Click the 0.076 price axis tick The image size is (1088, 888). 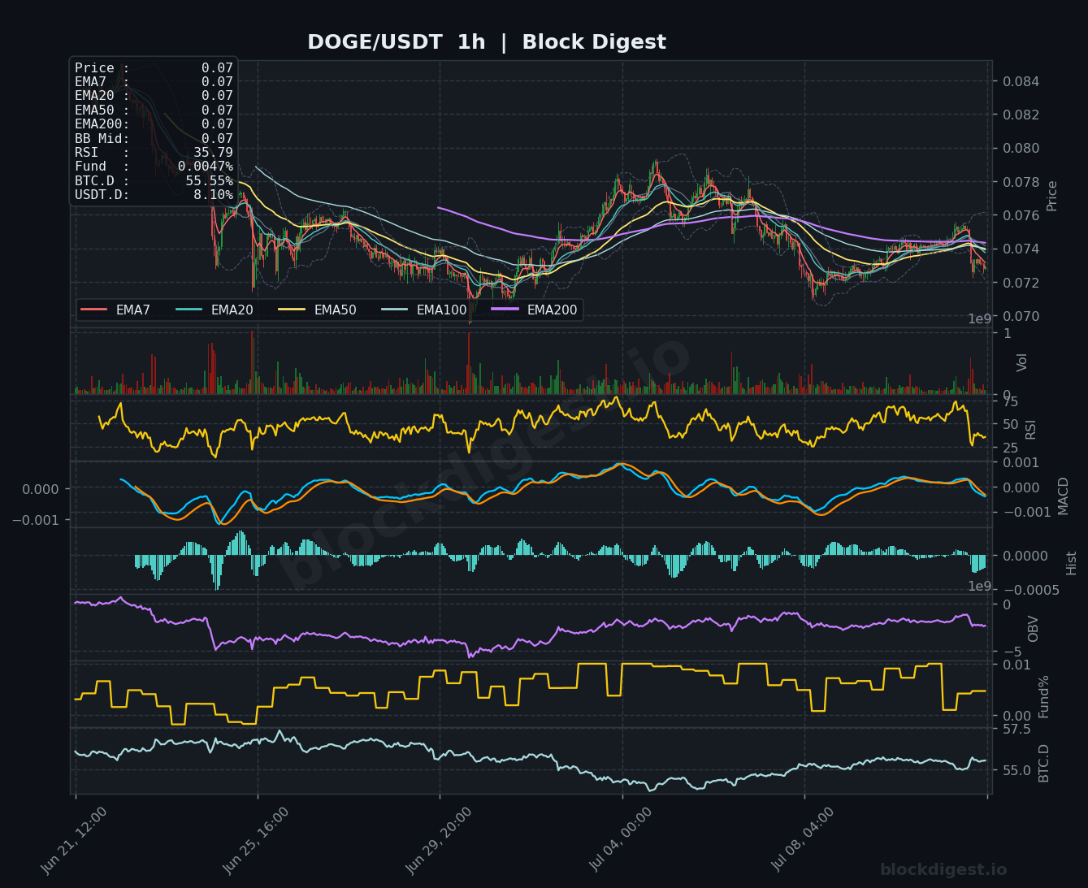pyautogui.click(x=1021, y=215)
